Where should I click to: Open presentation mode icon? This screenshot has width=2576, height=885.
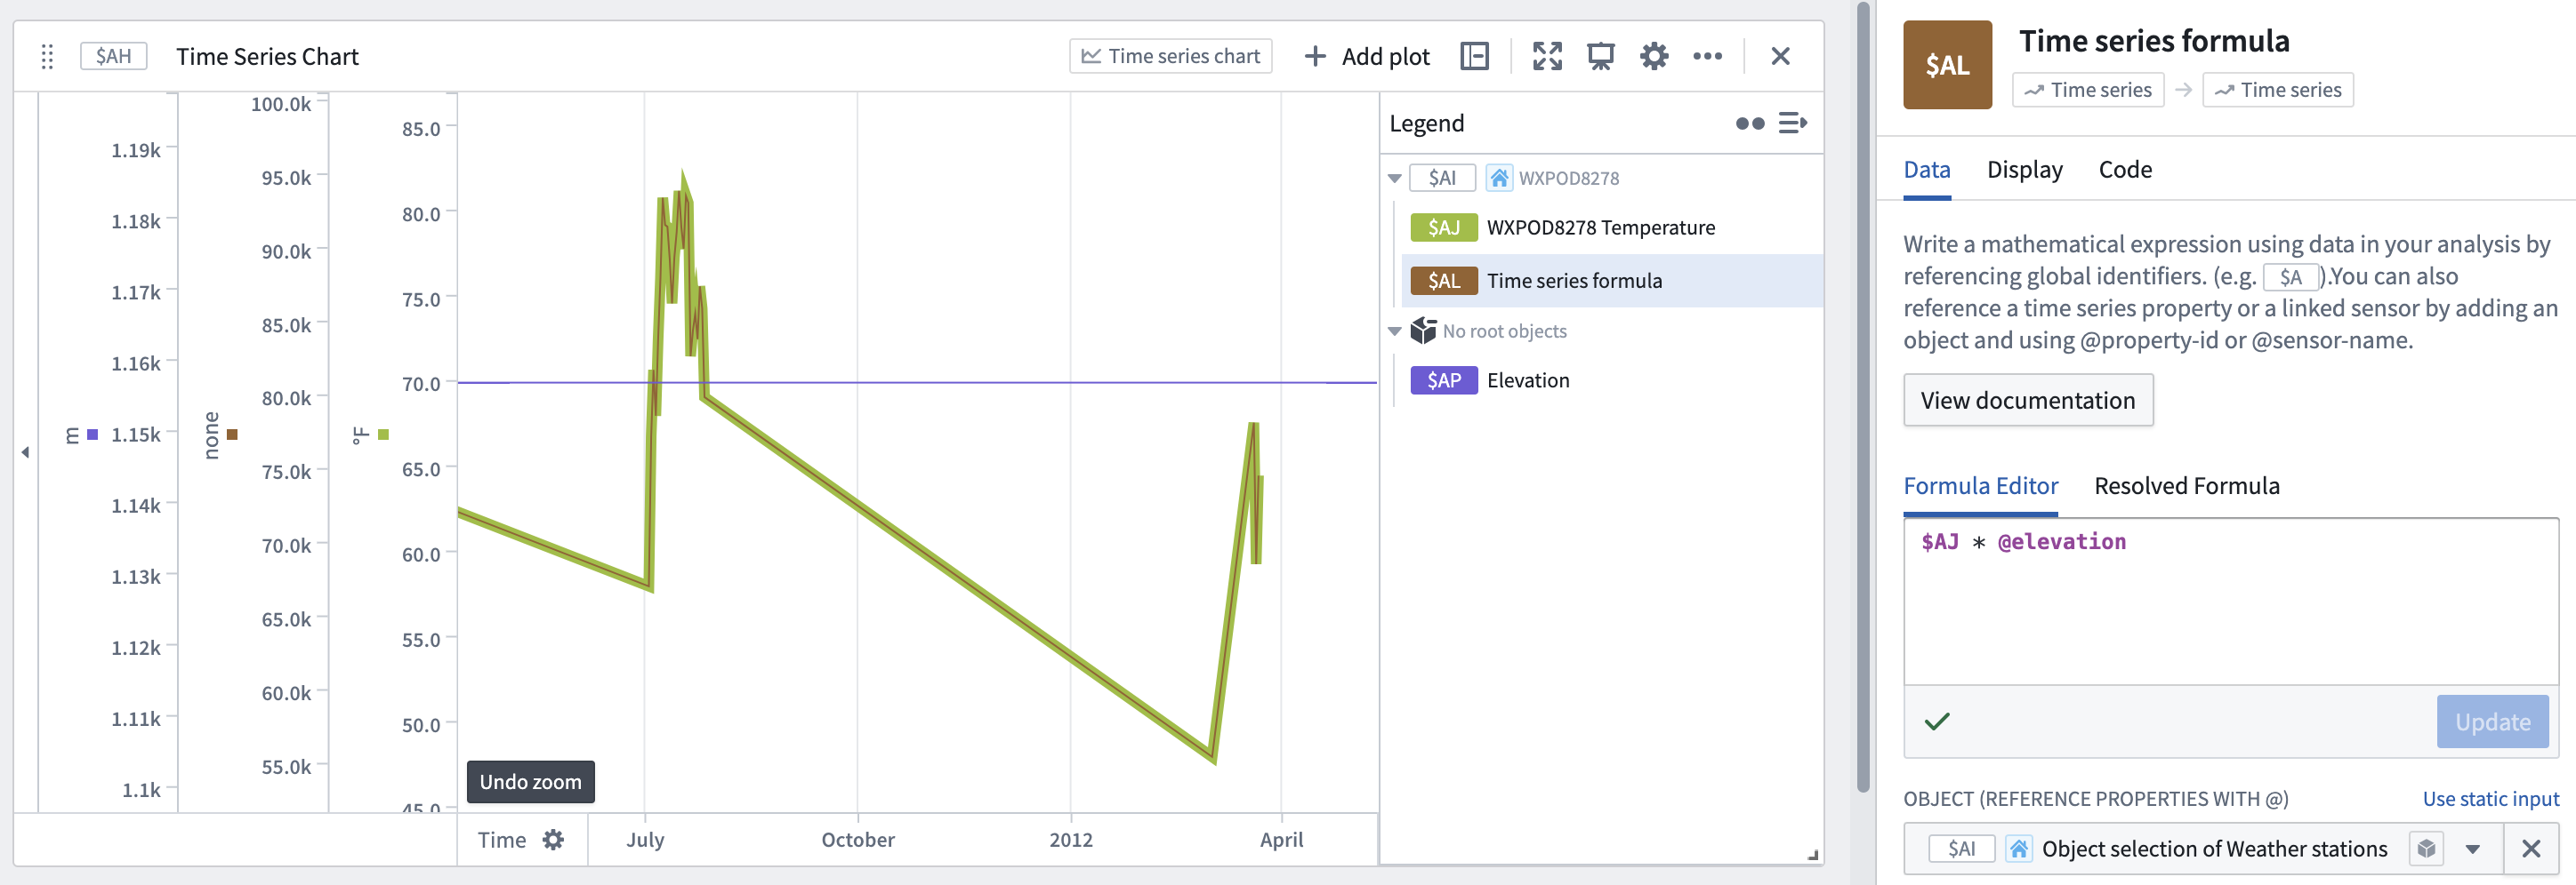click(1600, 56)
